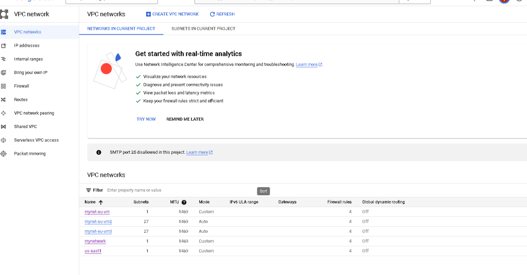Open Learn more link for Network Intelligence Center
Image resolution: width=527 pixels, height=275 pixels.
[x=309, y=64]
